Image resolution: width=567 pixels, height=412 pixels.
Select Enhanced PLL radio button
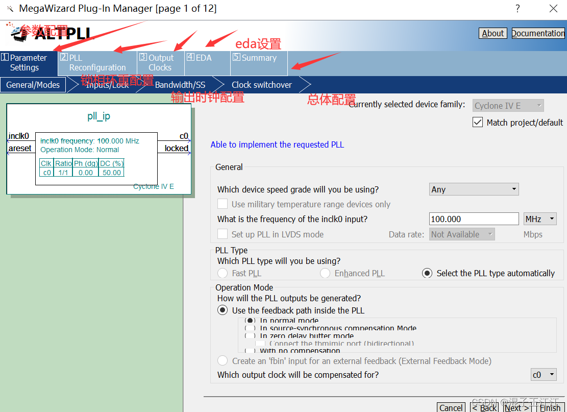(x=325, y=273)
